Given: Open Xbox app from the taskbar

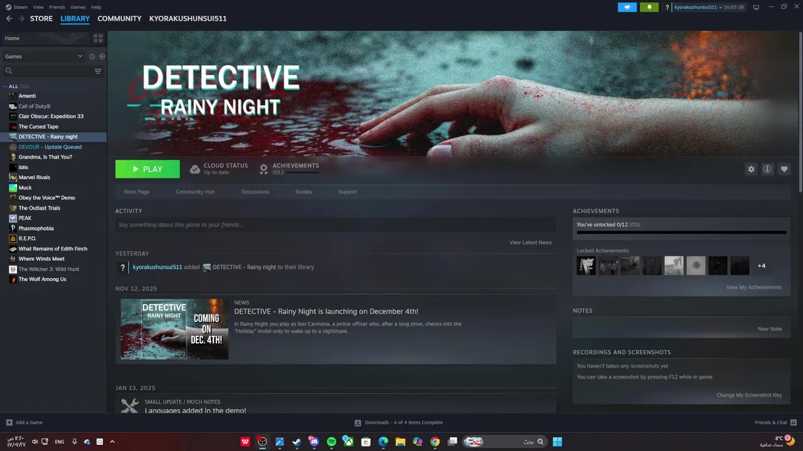Looking at the screenshot, I should coord(348,442).
